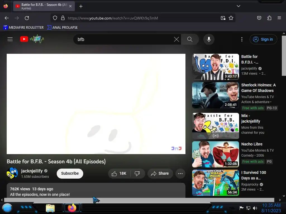
Task: Dislike the video
Action: (x=137, y=173)
